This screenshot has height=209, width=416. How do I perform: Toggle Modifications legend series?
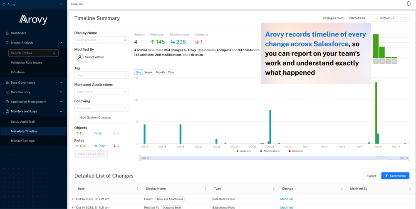(270, 151)
